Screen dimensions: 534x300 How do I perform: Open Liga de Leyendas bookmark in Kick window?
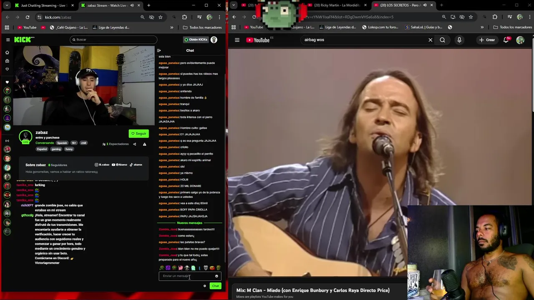coord(111,27)
